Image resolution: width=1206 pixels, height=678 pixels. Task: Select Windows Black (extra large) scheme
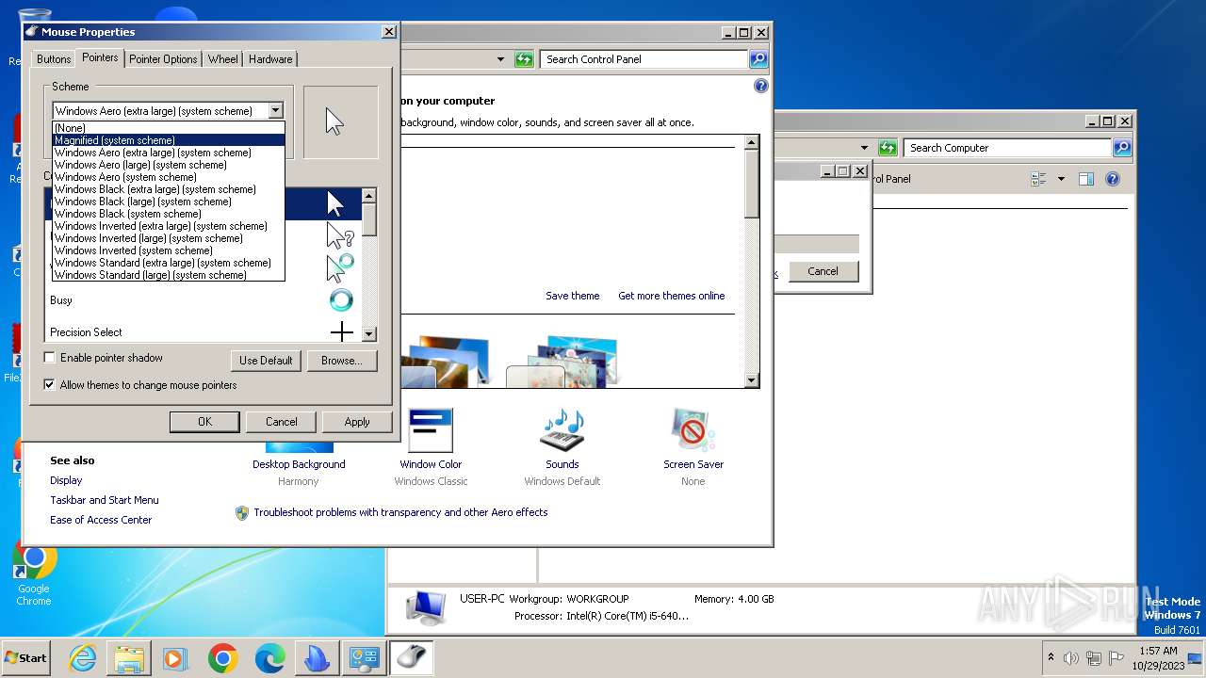tap(168, 189)
